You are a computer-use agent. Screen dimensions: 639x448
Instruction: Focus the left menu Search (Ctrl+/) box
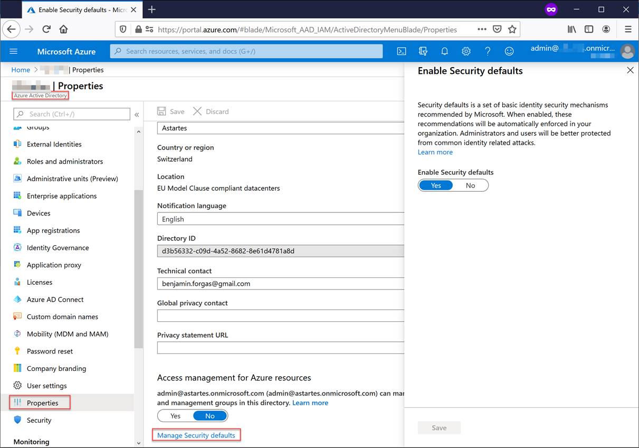[x=72, y=114]
